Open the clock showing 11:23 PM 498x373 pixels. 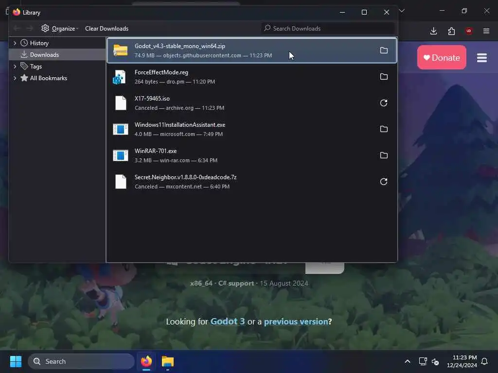[x=462, y=361]
